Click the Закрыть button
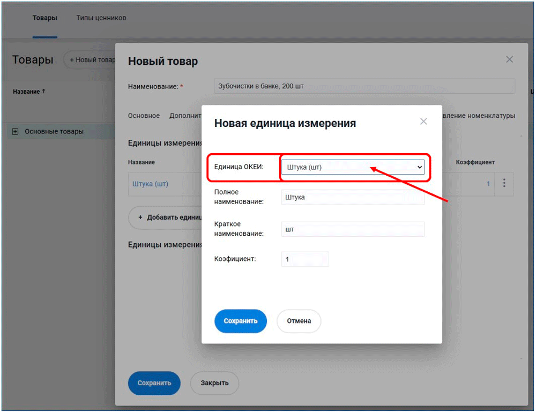 (x=214, y=383)
